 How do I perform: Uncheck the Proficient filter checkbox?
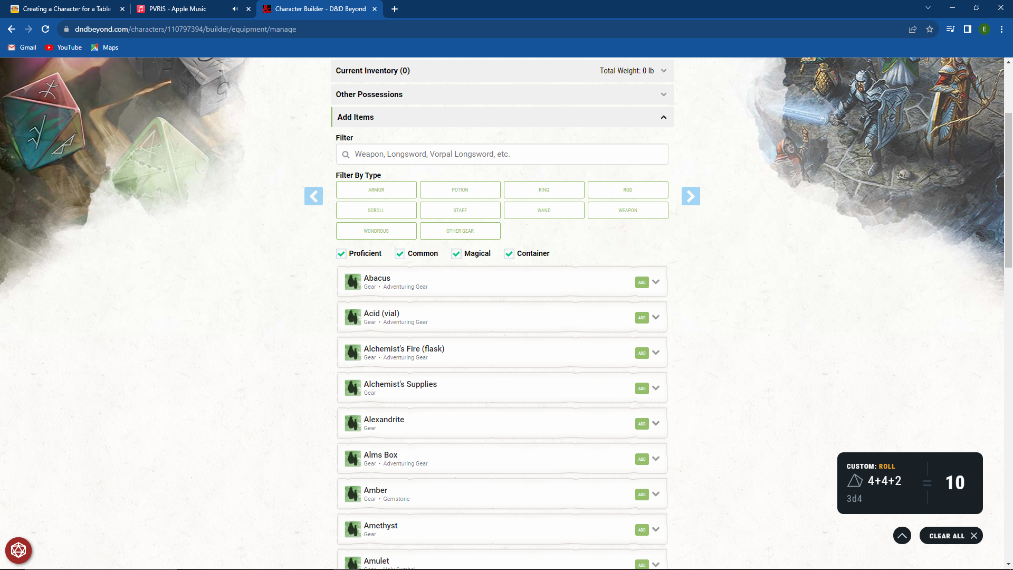click(341, 253)
